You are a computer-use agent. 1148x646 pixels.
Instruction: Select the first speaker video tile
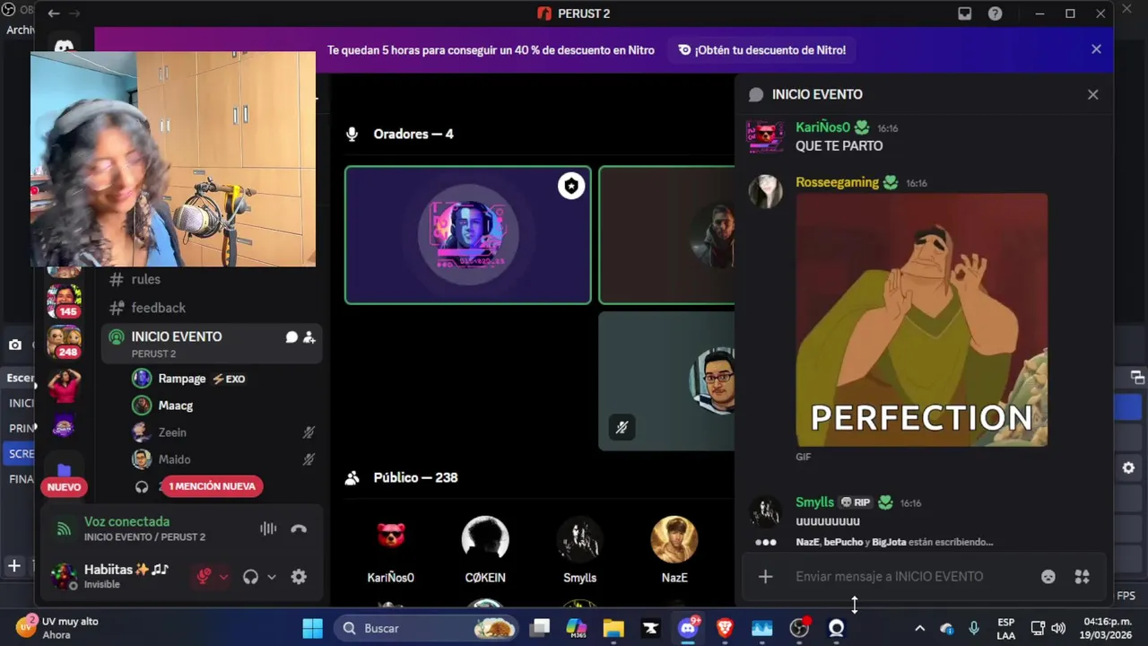pos(468,235)
